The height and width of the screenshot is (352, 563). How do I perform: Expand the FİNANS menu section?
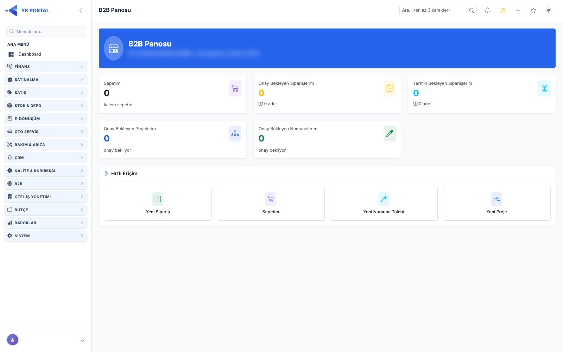point(46,67)
